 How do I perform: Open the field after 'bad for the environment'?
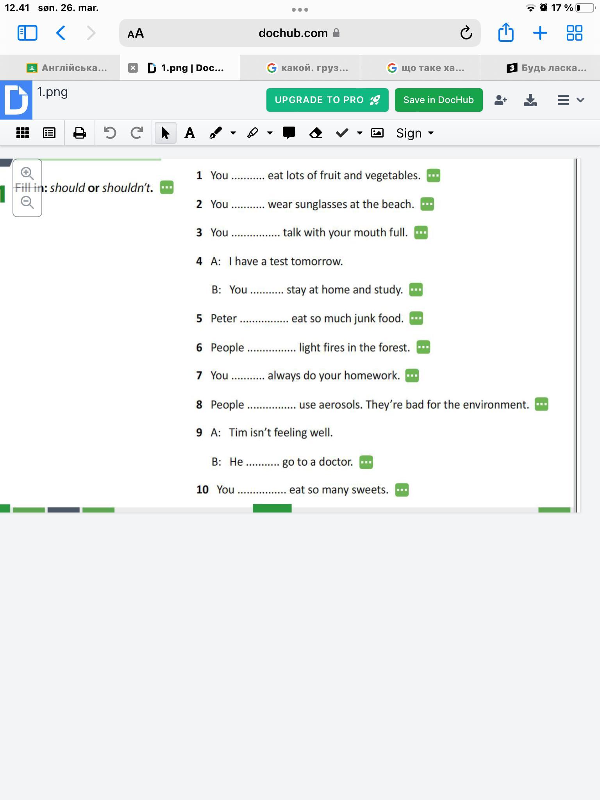[541, 404]
